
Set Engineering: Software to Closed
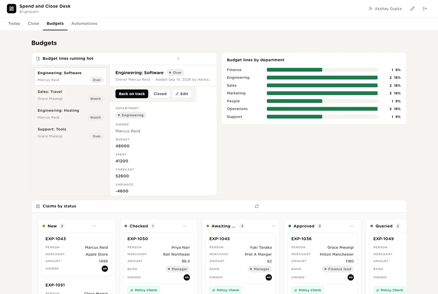coord(160,94)
